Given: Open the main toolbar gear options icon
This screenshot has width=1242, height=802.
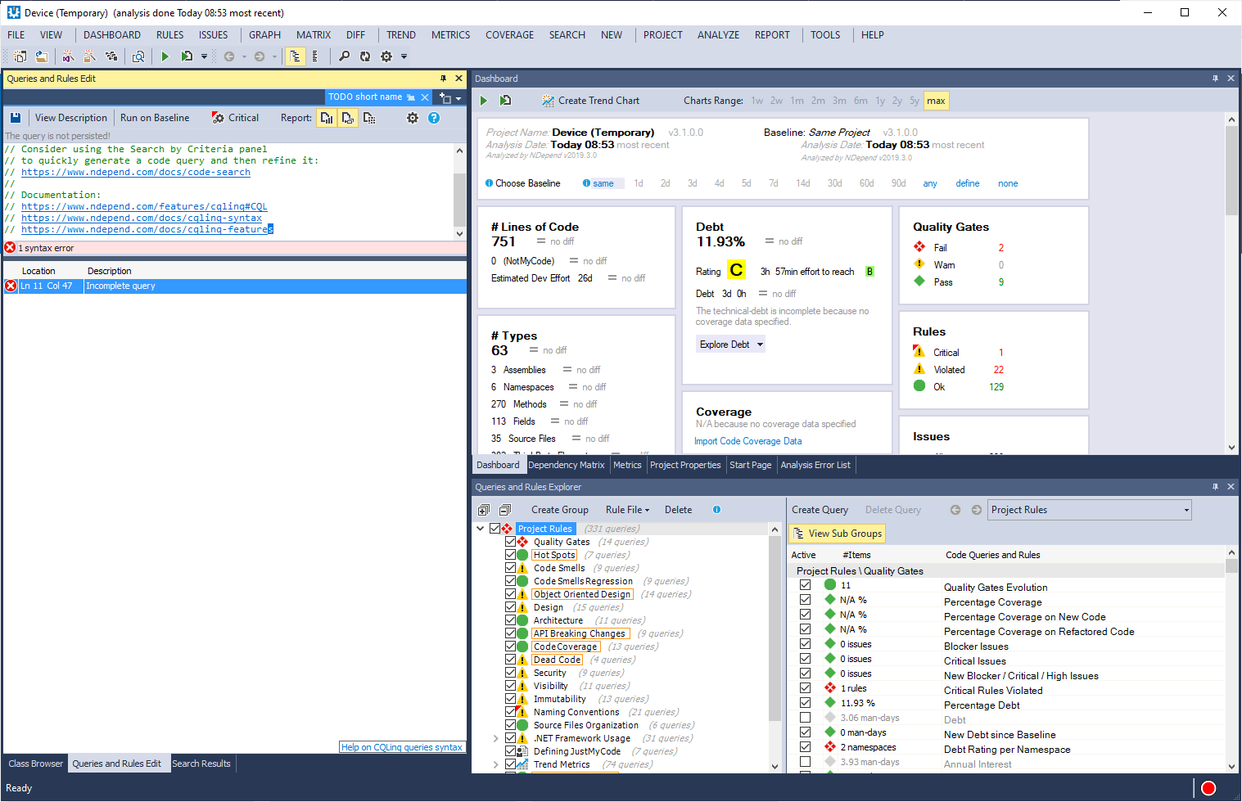Looking at the screenshot, I should (386, 56).
